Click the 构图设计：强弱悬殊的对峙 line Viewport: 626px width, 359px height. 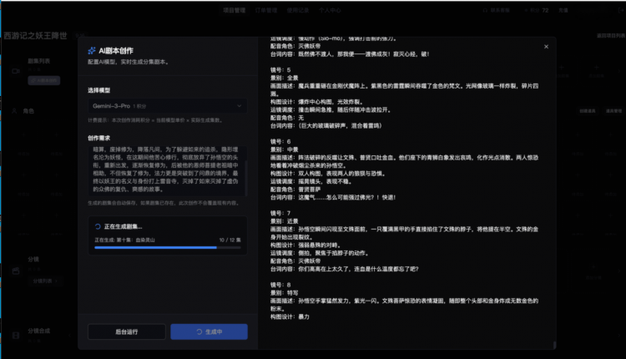(x=305, y=245)
